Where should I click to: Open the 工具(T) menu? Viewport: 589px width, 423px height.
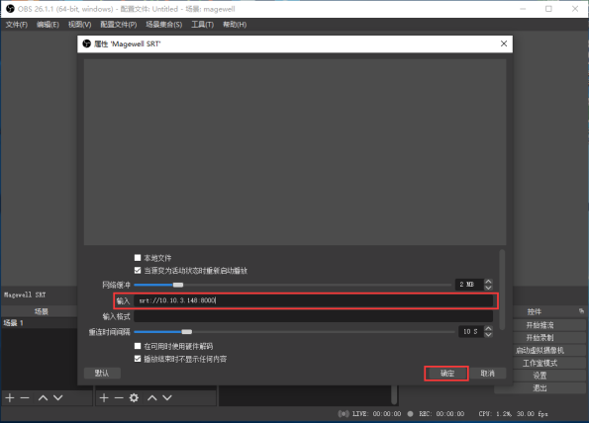tap(203, 25)
